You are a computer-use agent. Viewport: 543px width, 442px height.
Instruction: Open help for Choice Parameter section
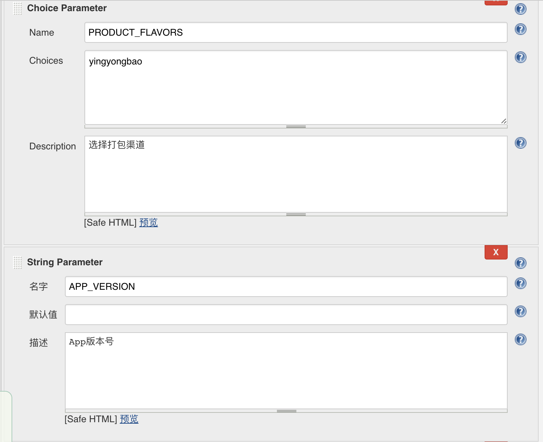(x=520, y=9)
